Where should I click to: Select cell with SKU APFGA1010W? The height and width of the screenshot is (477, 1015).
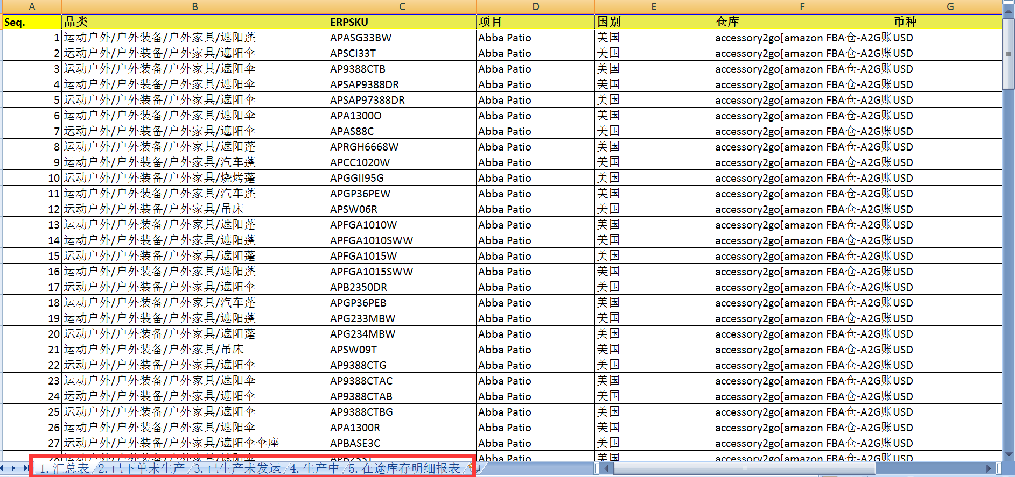[402, 225]
